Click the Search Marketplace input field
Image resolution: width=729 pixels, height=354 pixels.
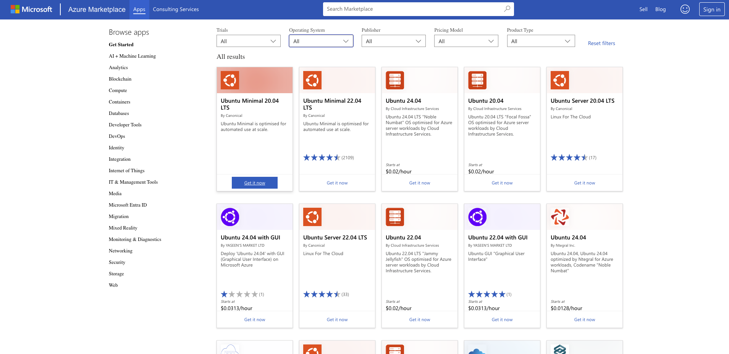(x=419, y=9)
